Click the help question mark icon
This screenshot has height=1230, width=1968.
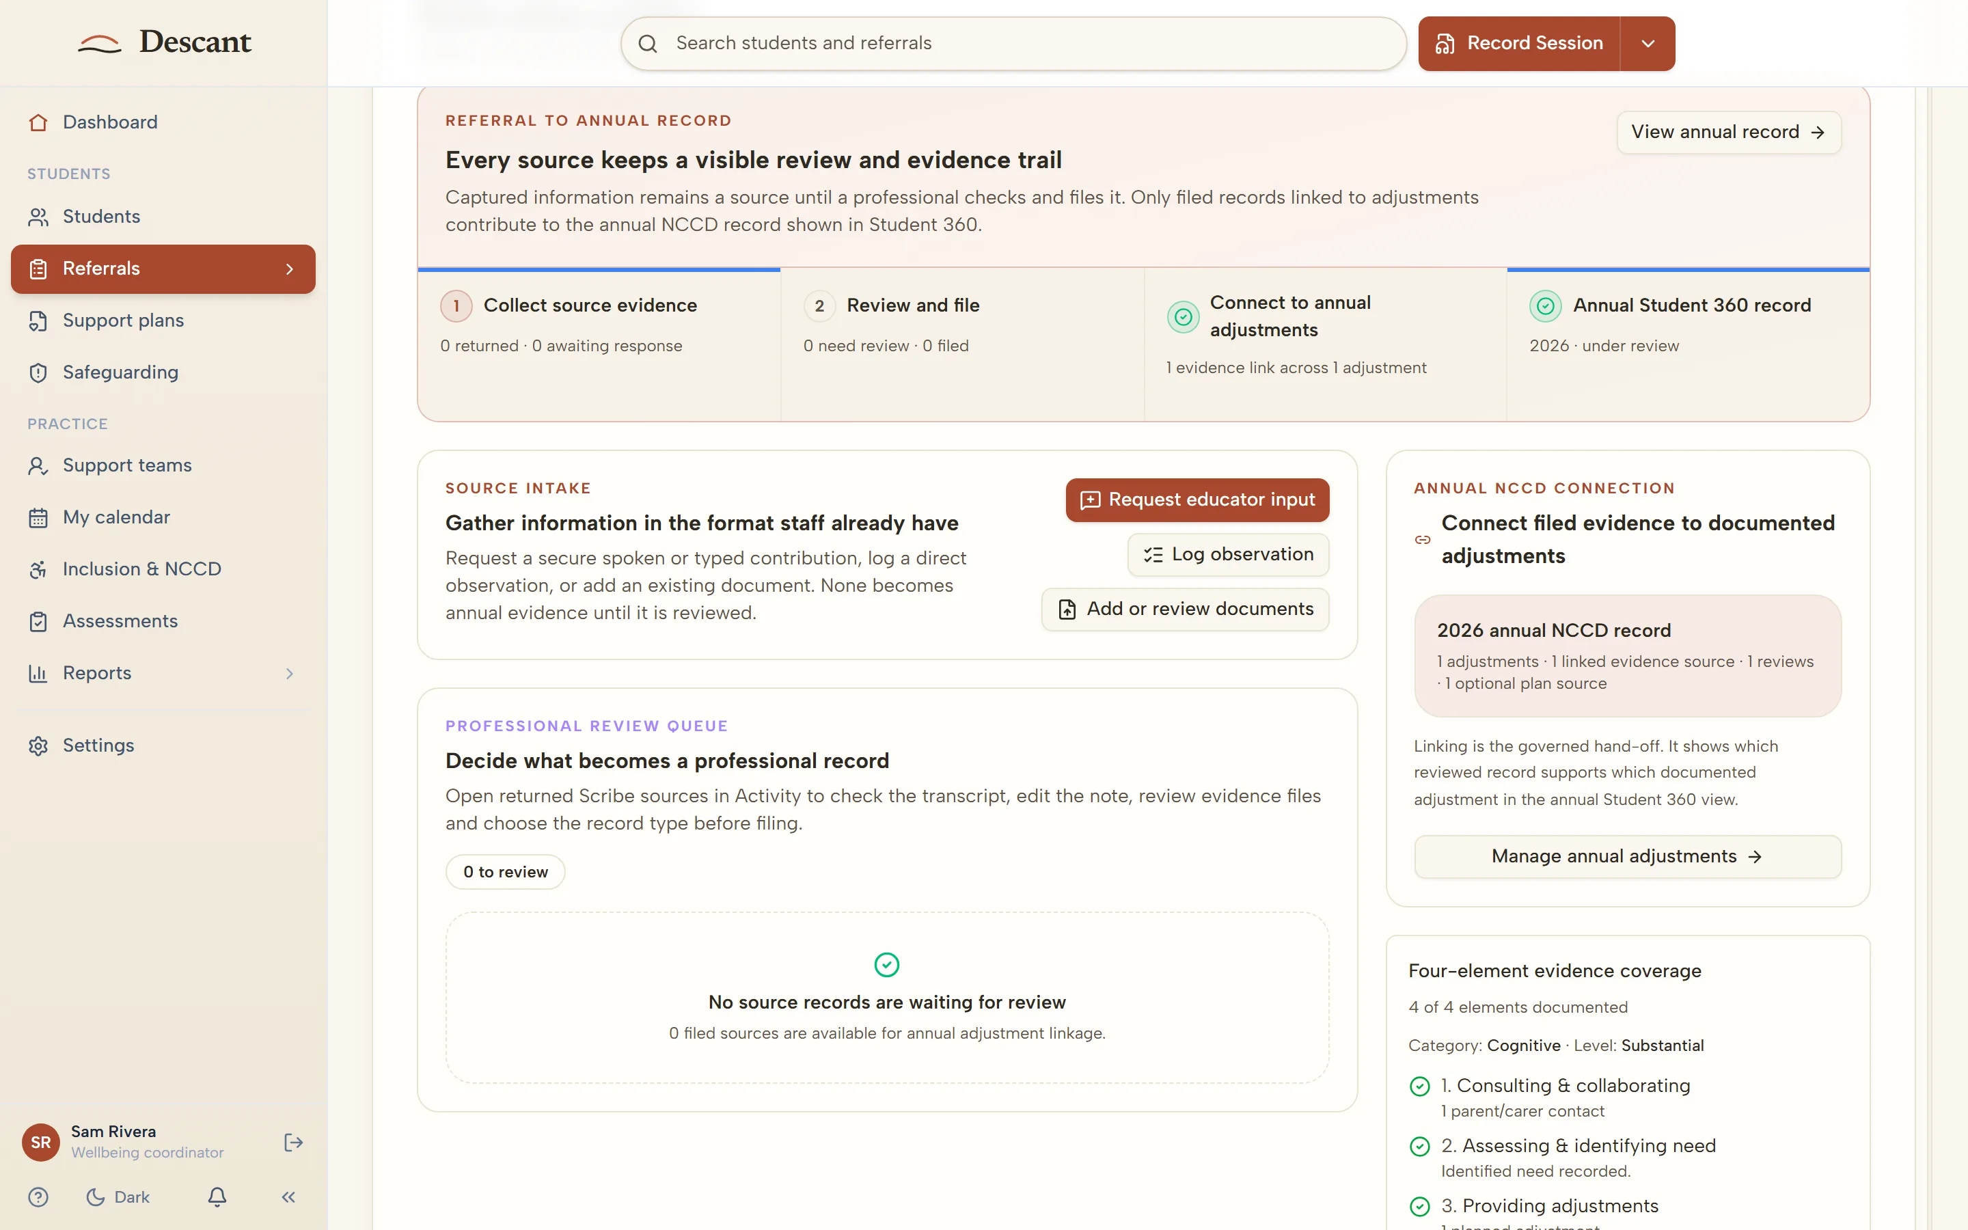click(38, 1197)
